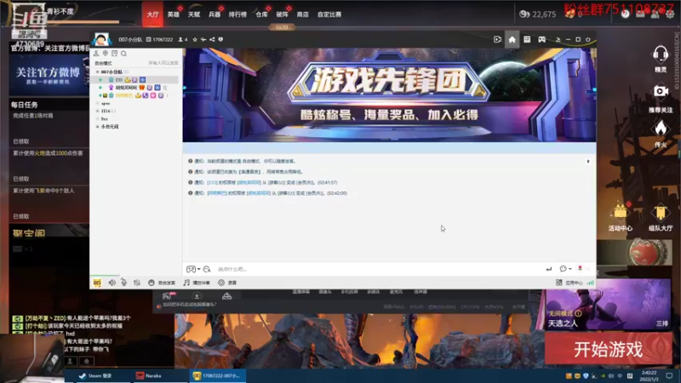Open the 兵器 weapons tab

click(x=215, y=14)
